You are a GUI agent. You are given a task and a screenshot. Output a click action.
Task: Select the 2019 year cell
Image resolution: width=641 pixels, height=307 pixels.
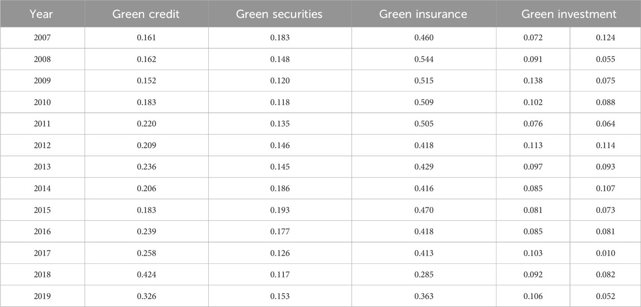point(42,296)
